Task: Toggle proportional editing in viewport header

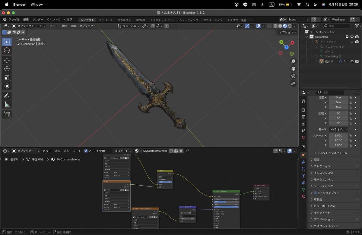Action: [x=167, y=26]
